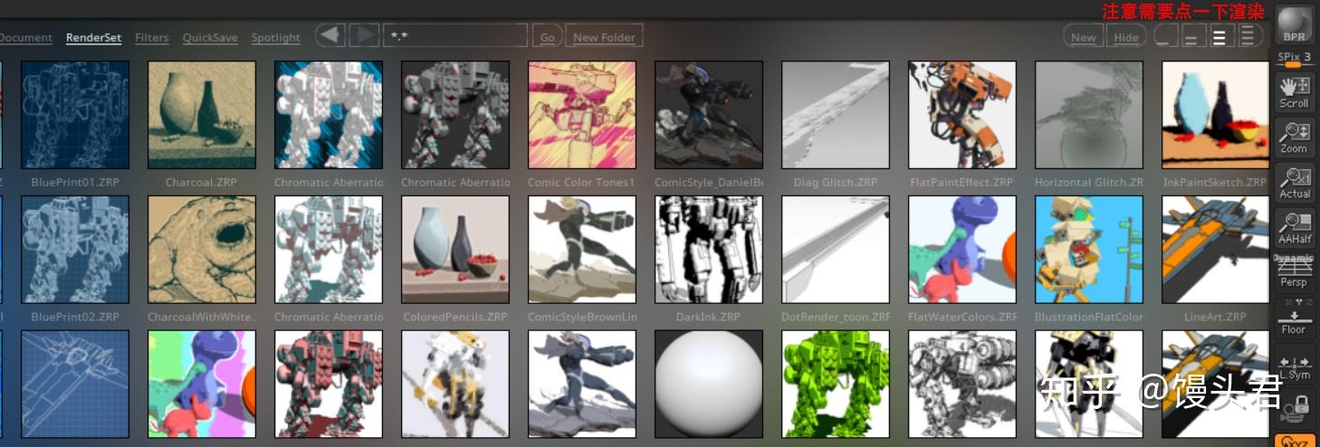
Task: Select the BluePrint02.ZRP thumbnail
Action: point(75,250)
